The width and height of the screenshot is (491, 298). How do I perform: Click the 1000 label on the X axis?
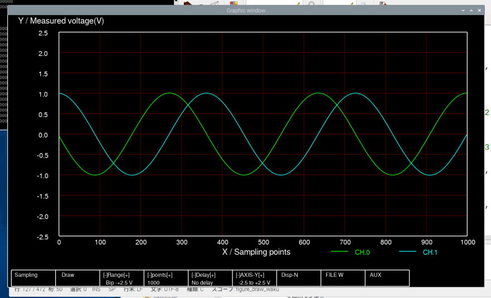(x=468, y=242)
